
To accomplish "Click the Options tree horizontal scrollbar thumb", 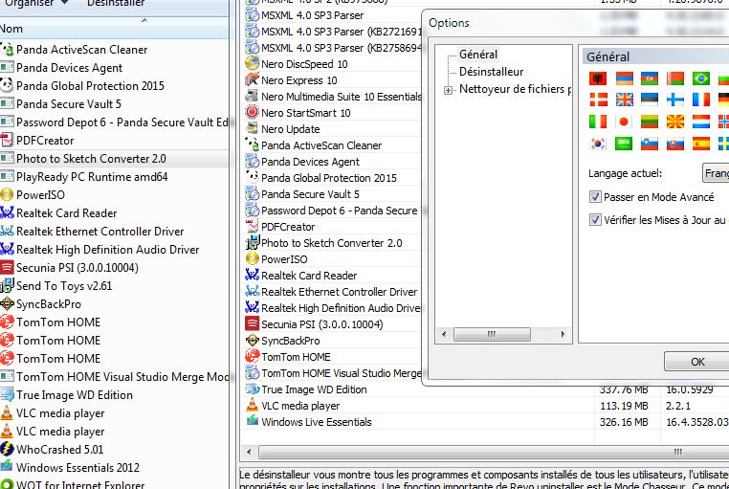I will (492, 334).
